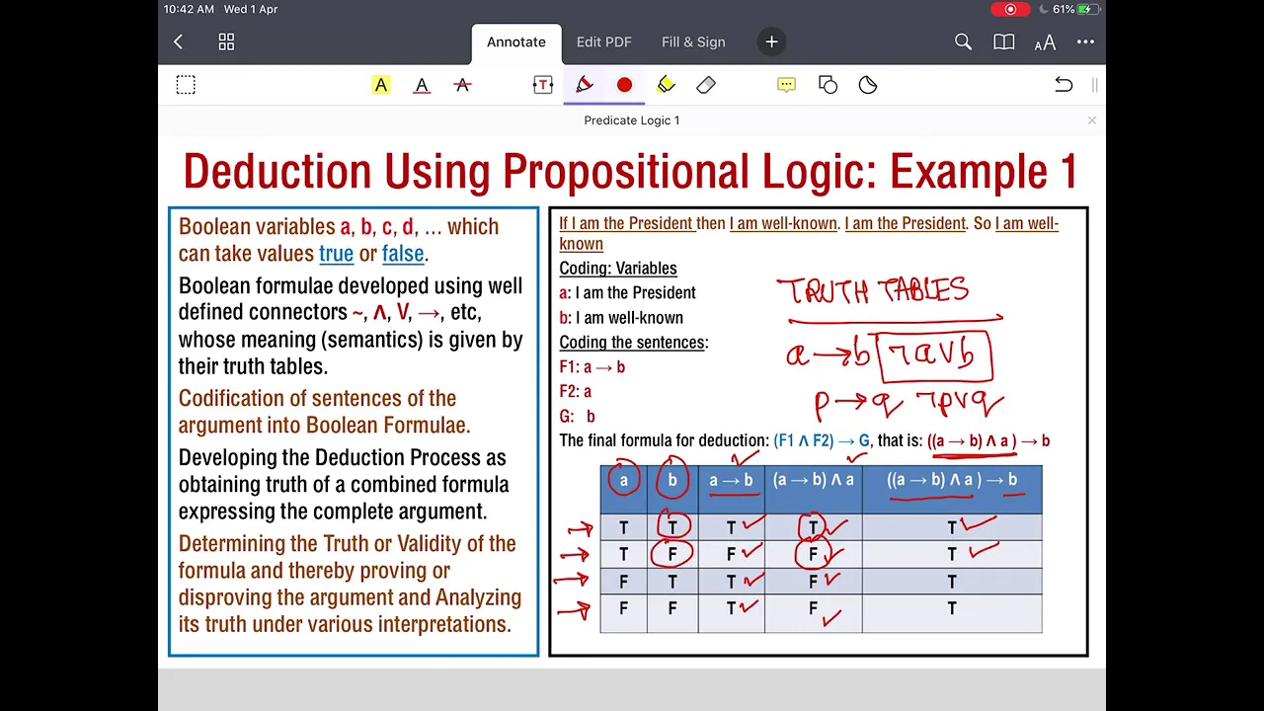1264x711 pixels.
Task: Click the formula 'F1: a → b'
Action: point(592,367)
